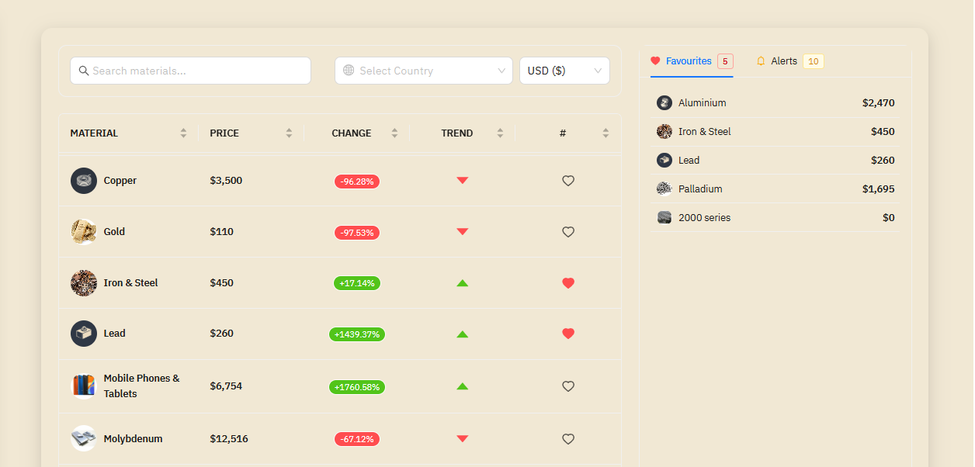This screenshot has height=467, width=975.
Task: Switch to the Alerts tab
Action: click(784, 61)
